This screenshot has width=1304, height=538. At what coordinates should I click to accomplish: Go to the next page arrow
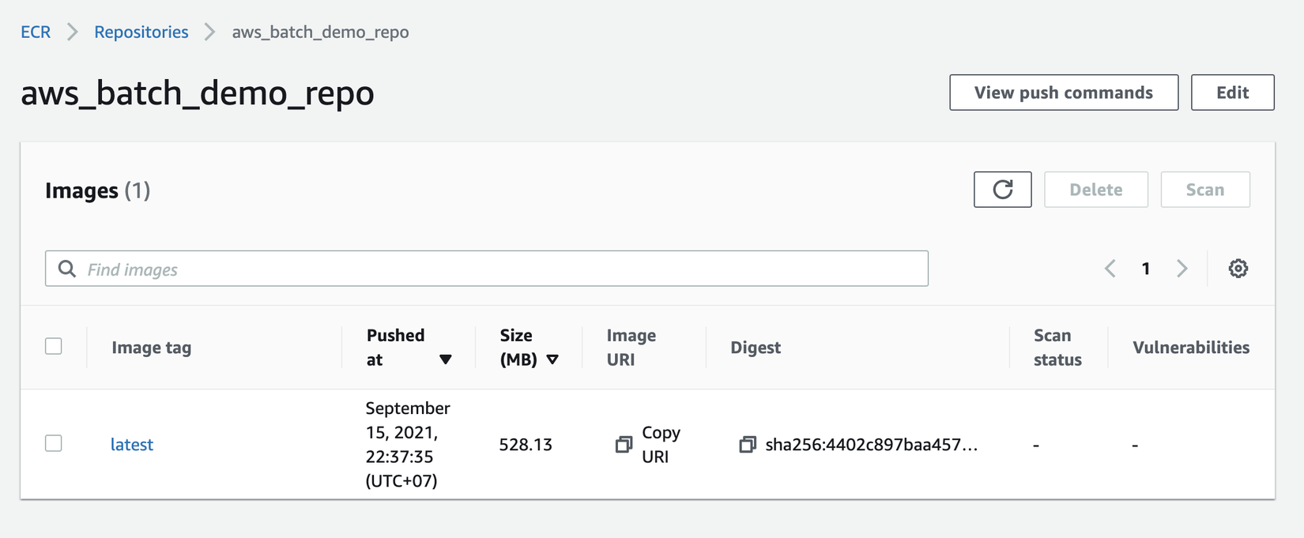(x=1182, y=269)
